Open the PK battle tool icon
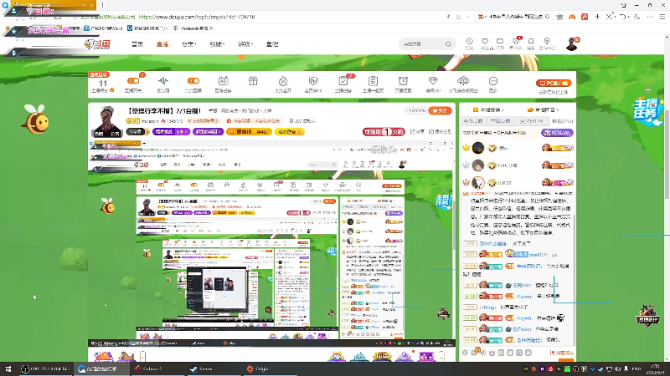Screen dimensions: 670x376 [312, 81]
